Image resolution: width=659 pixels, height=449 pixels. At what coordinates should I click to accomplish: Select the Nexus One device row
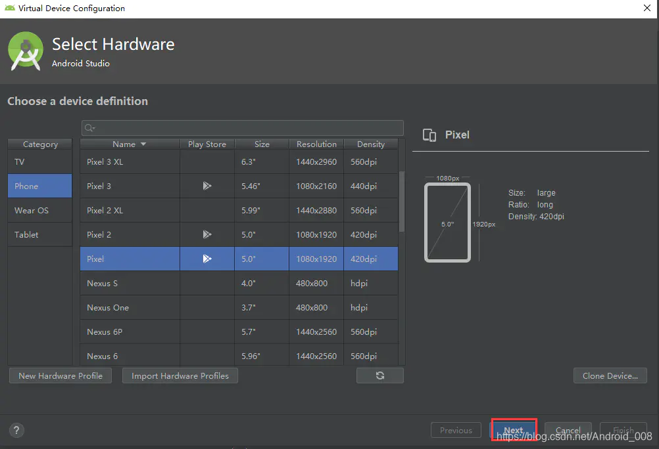pyautogui.click(x=239, y=308)
